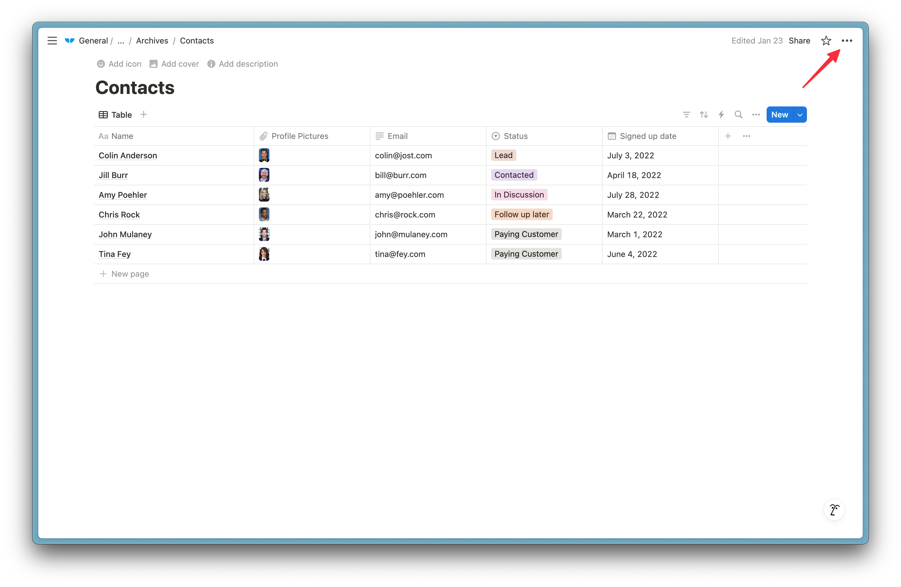Click the Add cover image icon
This screenshot has width=901, height=587.
[153, 64]
